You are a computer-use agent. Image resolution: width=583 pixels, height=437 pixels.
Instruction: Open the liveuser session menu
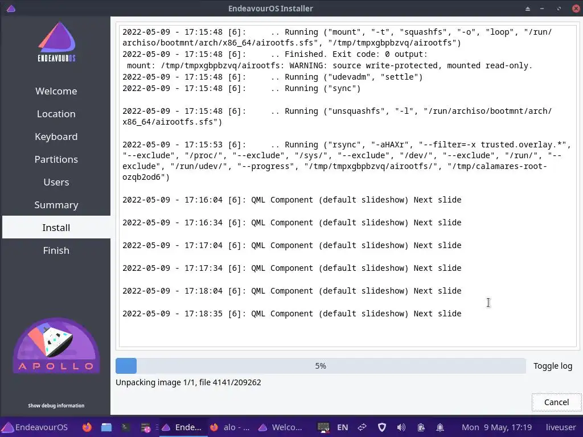click(561, 427)
